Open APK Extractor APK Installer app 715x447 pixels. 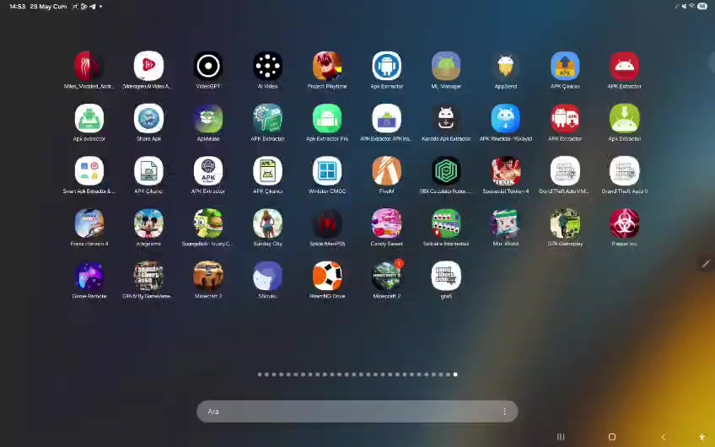[x=387, y=119]
